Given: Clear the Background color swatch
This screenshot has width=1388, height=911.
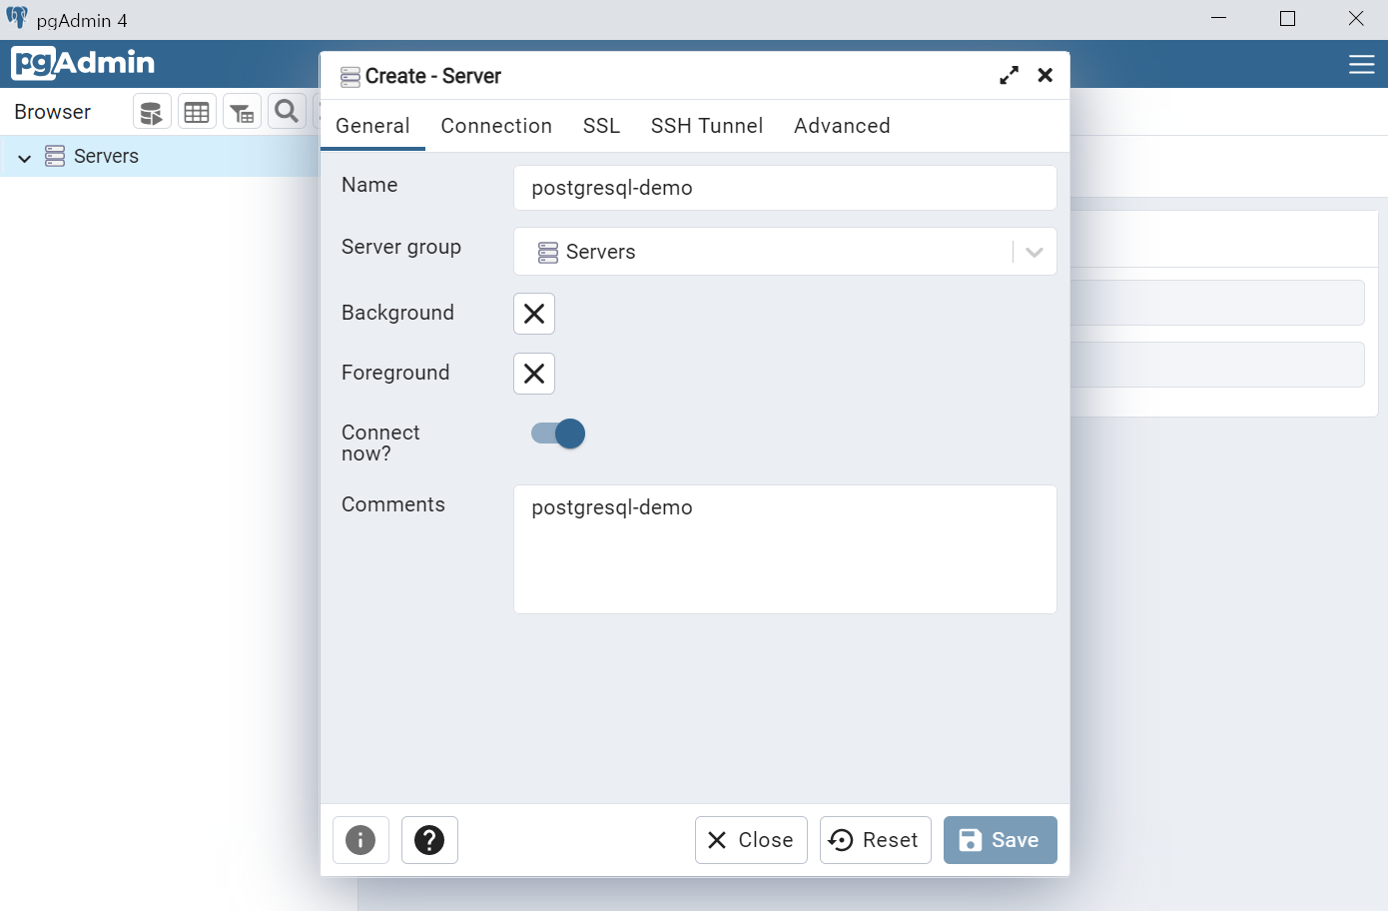Looking at the screenshot, I should 534,314.
